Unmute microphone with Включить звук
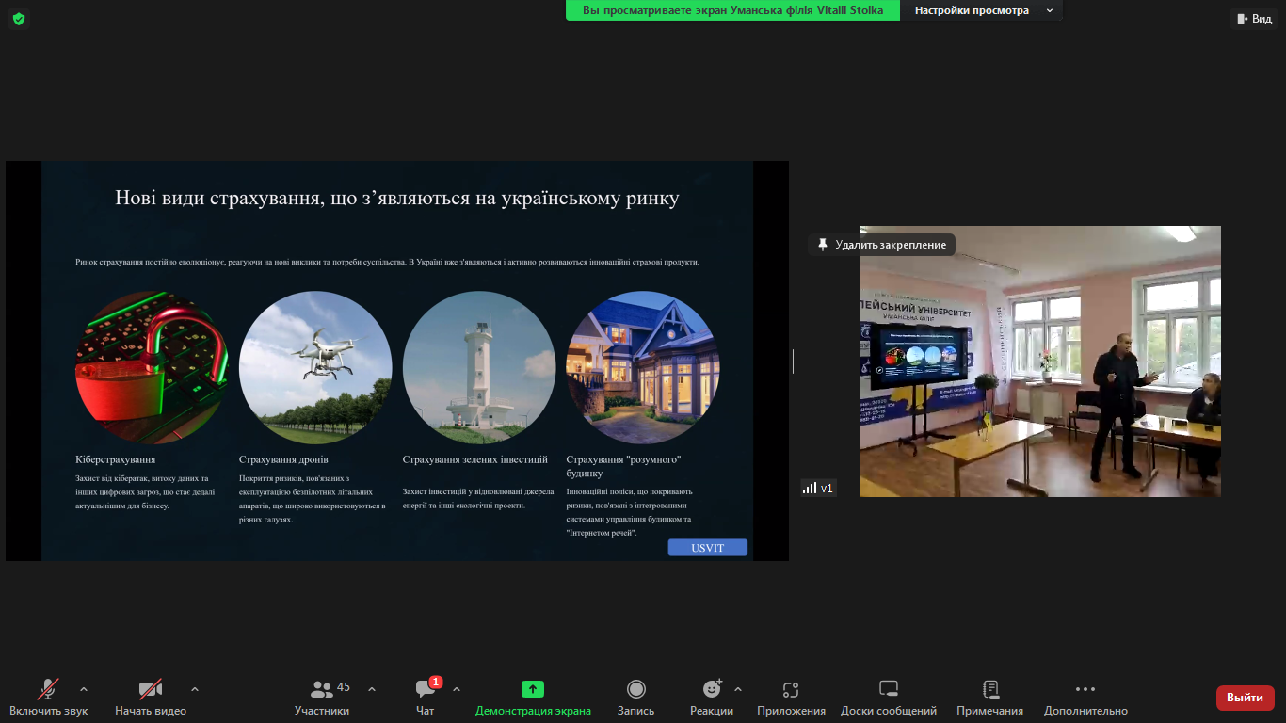The image size is (1286, 723). (x=49, y=690)
